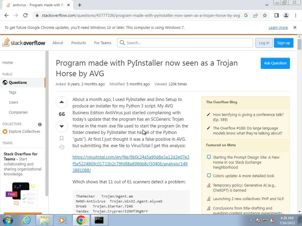Click the browser forward arrow
The height and width of the screenshot is (226, 302).
click(x=16, y=15)
